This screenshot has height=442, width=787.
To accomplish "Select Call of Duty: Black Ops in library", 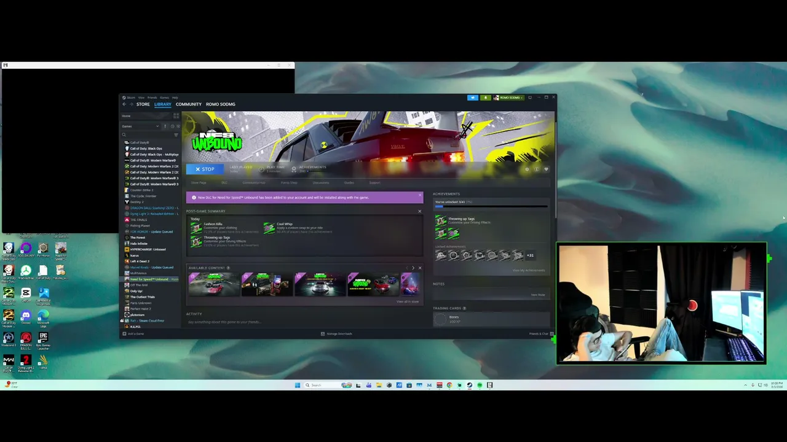I will 146,149.
